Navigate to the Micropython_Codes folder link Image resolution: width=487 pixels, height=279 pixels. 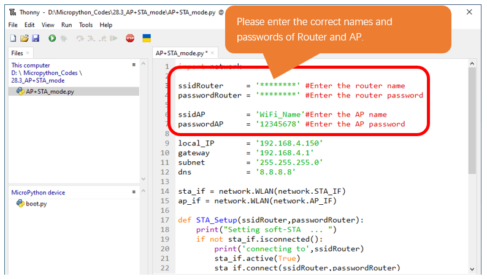50,73
